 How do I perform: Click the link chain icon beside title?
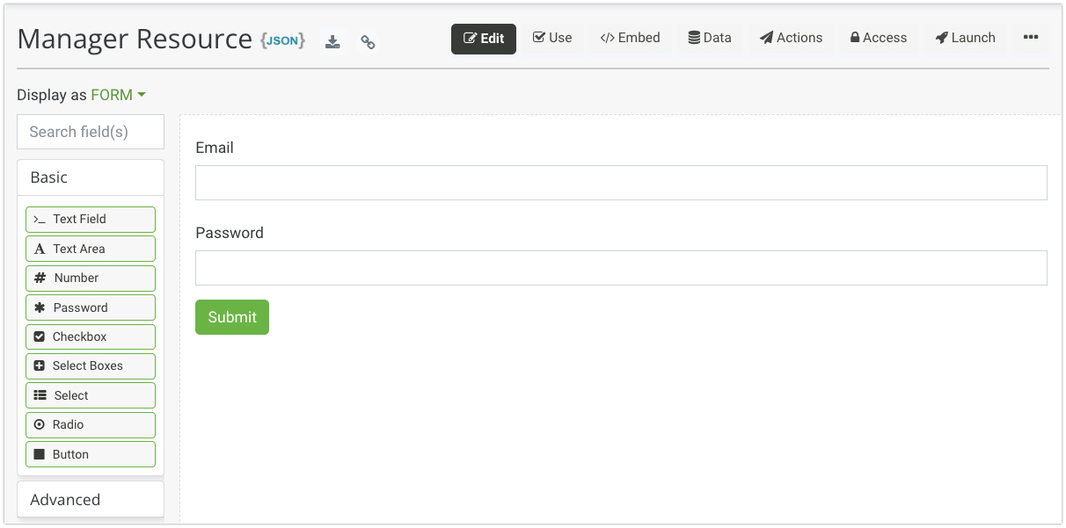[x=368, y=42]
